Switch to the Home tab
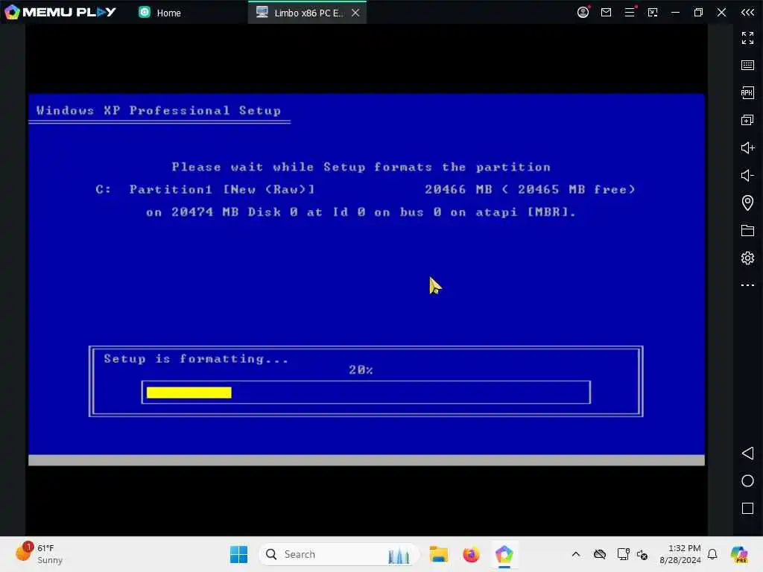The image size is (763, 572). [160, 13]
